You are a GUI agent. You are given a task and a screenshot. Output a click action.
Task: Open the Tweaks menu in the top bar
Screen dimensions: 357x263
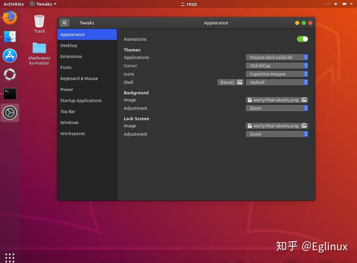43,4
